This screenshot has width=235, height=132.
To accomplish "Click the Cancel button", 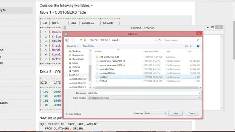I will 192,113.
